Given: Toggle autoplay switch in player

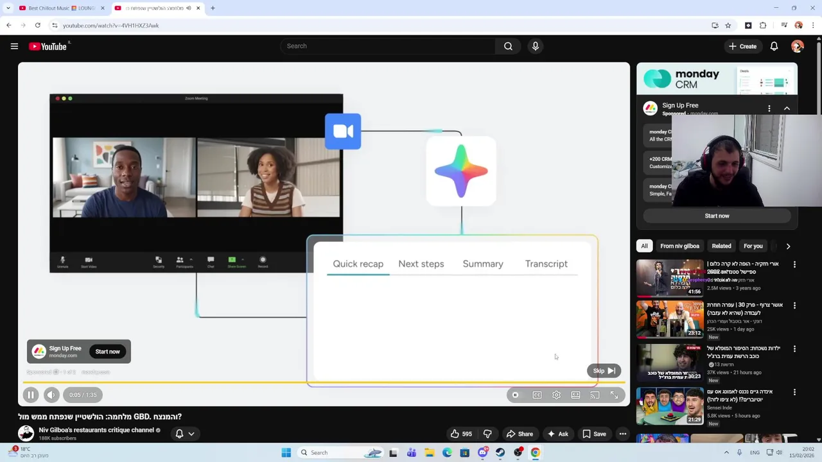Looking at the screenshot, I should coord(515,395).
